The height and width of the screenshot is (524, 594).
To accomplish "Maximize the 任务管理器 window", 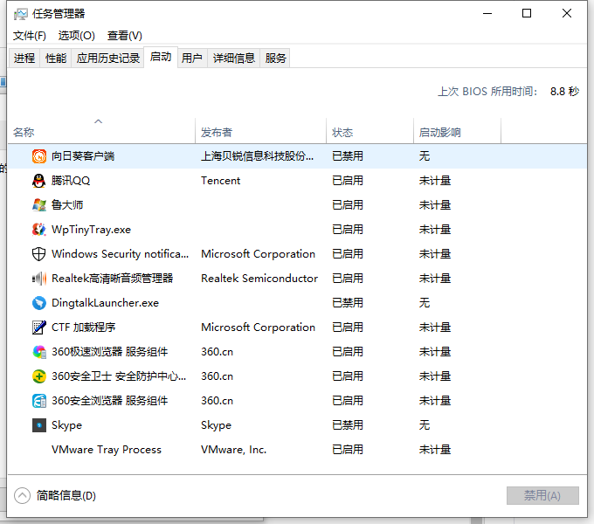I will pos(527,14).
